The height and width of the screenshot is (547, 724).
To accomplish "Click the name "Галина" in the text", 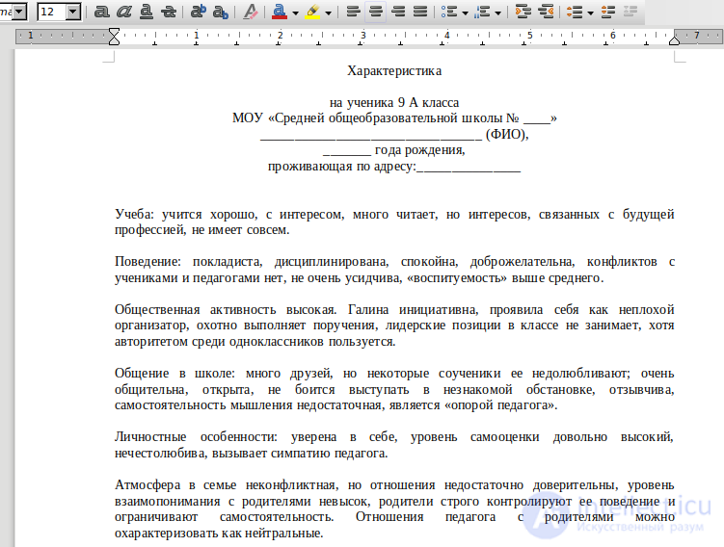I will (x=368, y=309).
